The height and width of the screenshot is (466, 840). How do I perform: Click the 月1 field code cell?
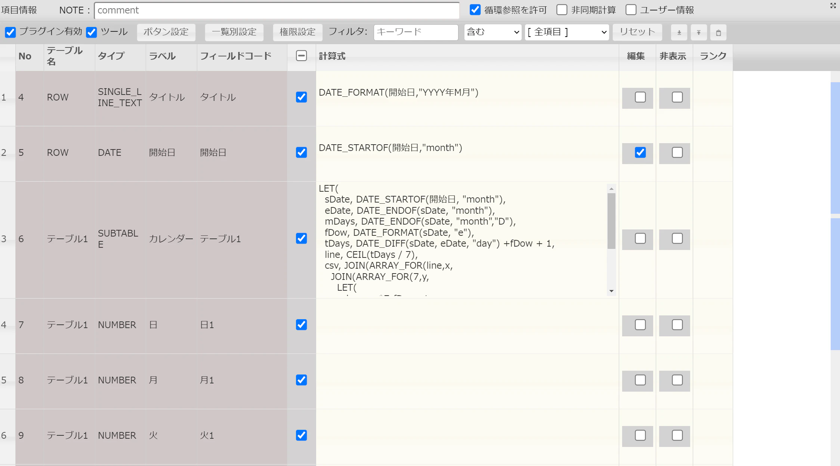pos(242,381)
